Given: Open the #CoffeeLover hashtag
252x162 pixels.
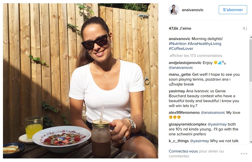Looking at the screenshot, I should click(181, 48).
